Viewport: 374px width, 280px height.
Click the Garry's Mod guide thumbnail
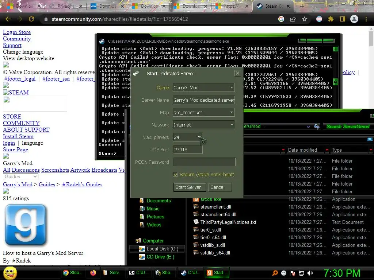tap(26, 225)
